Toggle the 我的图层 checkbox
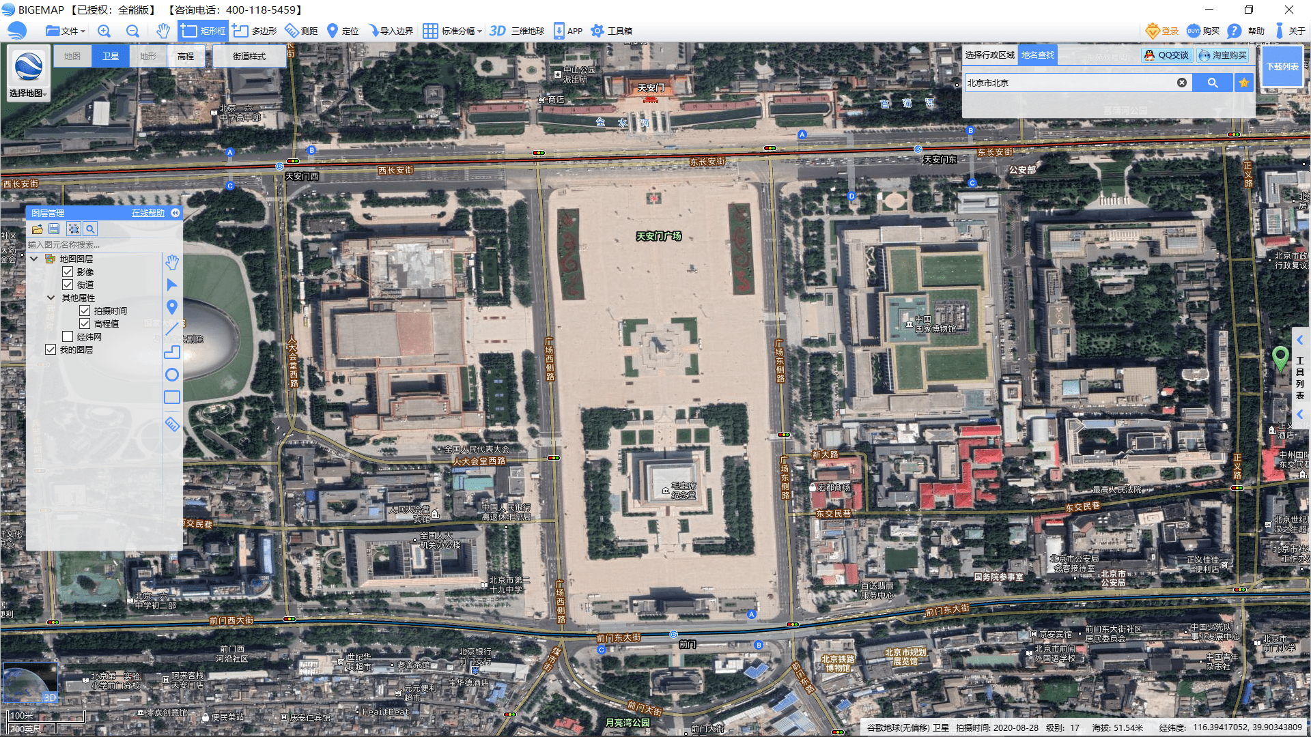Viewport: 1311px width, 737px height. coord(51,349)
